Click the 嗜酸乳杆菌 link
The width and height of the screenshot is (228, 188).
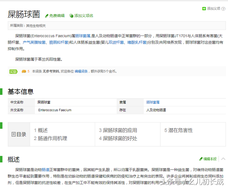[136, 42]
